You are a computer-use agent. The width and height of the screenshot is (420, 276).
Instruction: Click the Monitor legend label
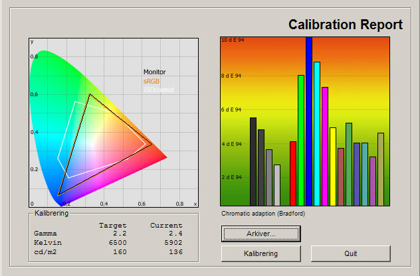155,72
